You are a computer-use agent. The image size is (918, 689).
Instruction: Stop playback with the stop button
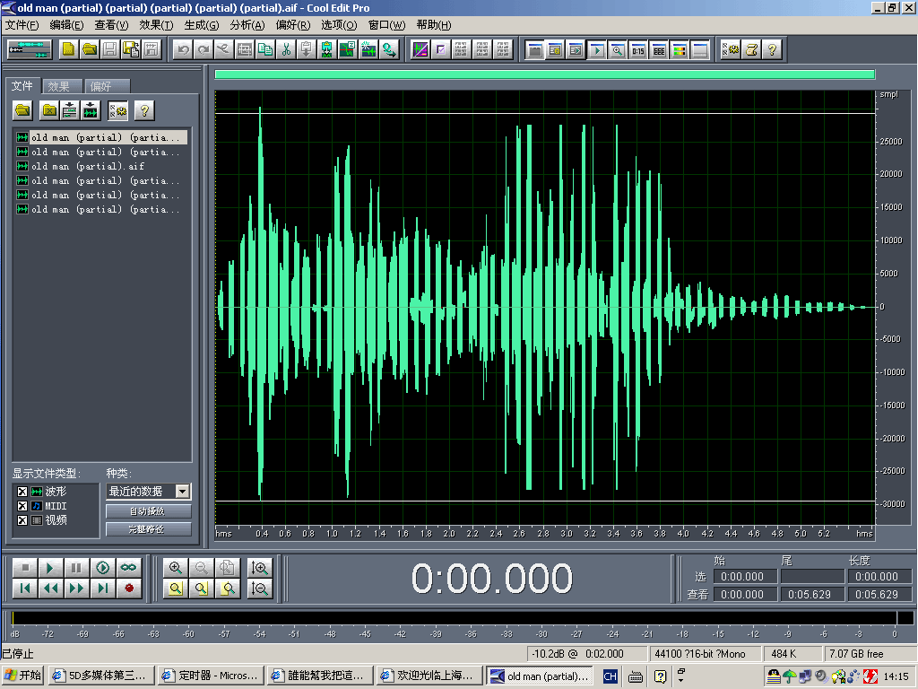[25, 567]
